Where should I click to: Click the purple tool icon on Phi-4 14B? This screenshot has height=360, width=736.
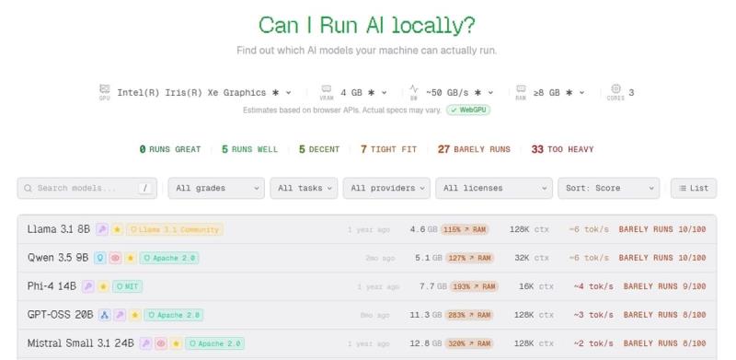[x=87, y=286]
